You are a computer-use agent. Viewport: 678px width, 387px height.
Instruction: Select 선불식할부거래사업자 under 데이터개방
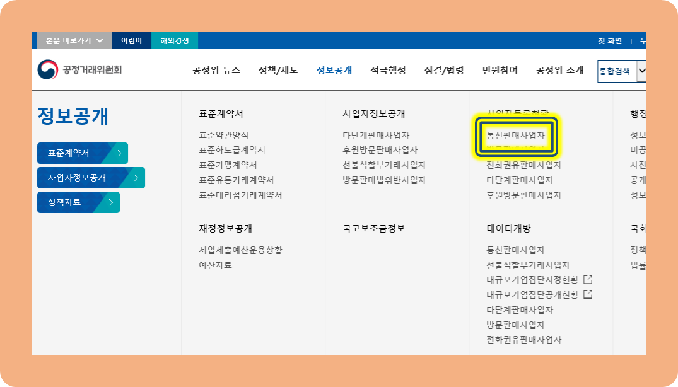click(x=528, y=265)
